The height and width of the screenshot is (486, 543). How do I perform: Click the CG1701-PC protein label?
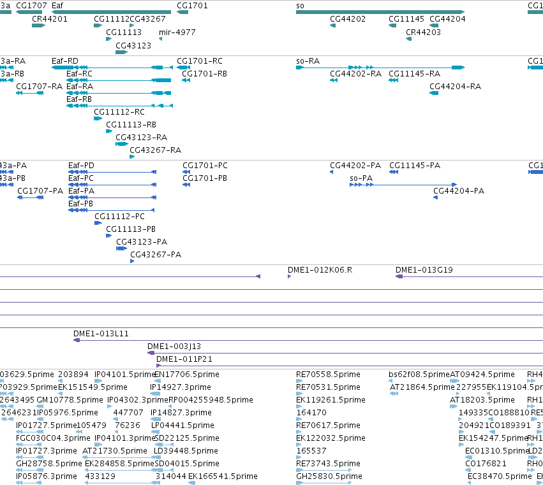point(205,165)
